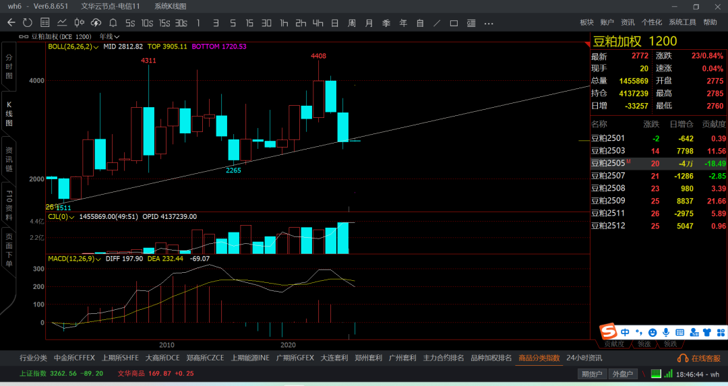This screenshot has width=728, height=386.
Task: Click the 外盘户 account button
Action: (623, 374)
